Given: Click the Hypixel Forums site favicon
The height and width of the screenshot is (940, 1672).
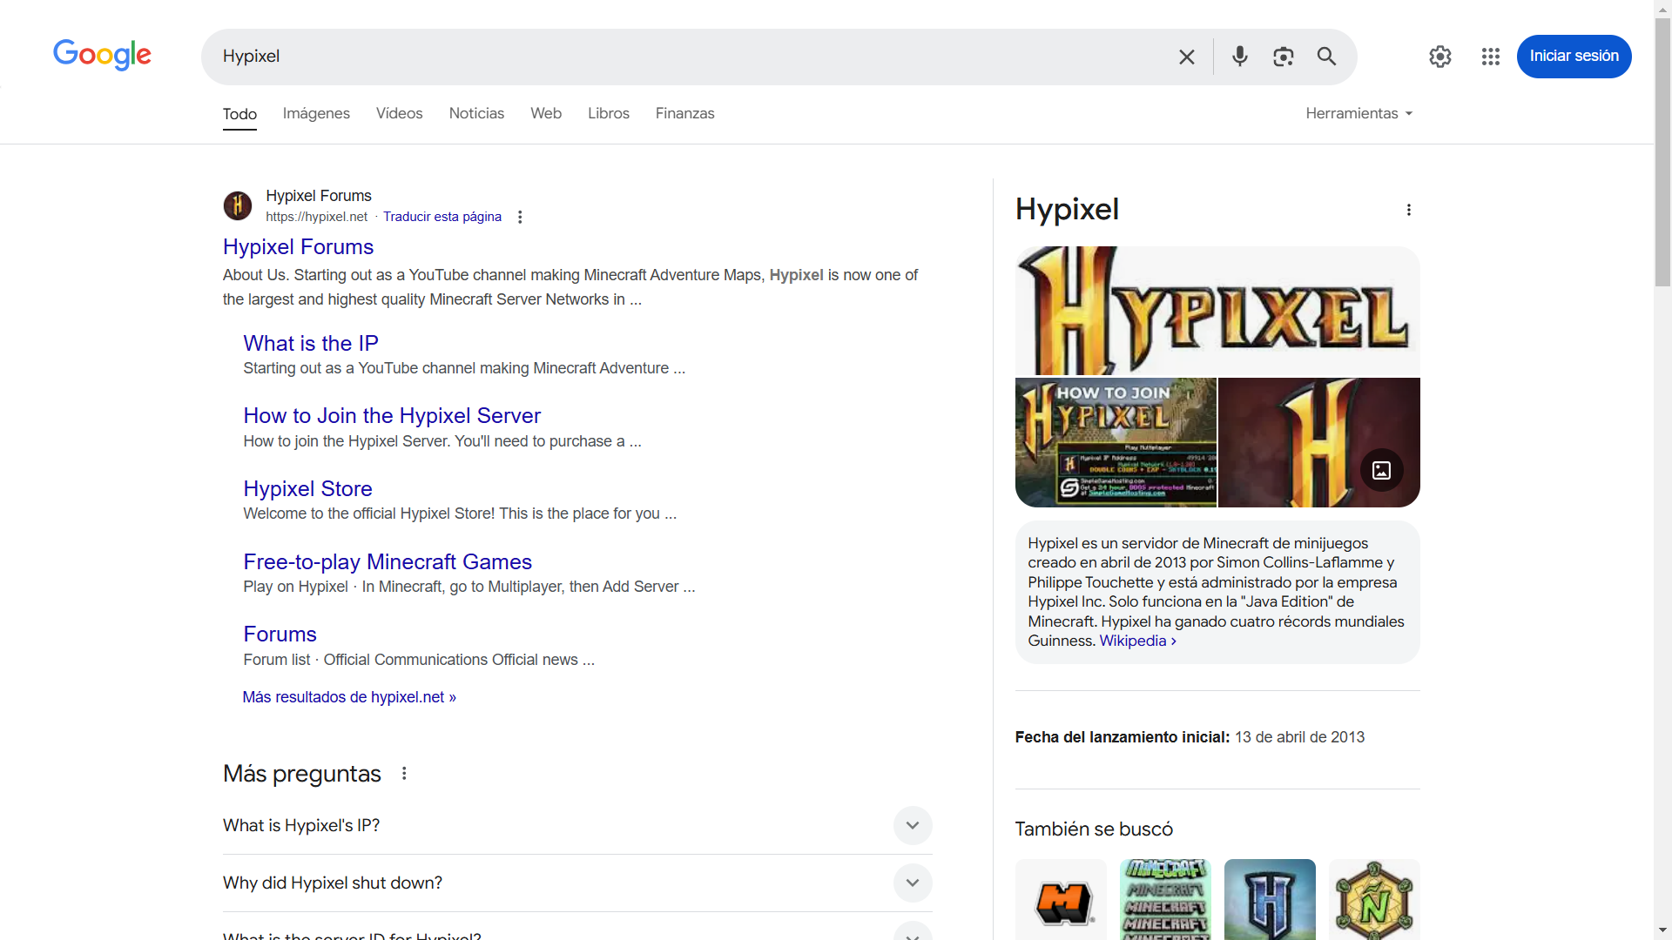Looking at the screenshot, I should coord(238,205).
